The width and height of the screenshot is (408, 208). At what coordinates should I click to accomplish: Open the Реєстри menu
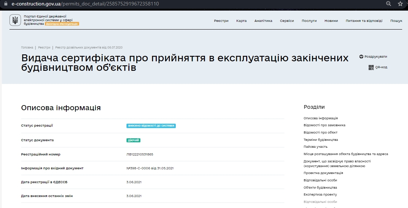click(221, 21)
